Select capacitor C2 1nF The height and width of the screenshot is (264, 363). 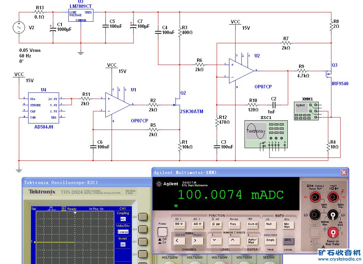pos(274,105)
